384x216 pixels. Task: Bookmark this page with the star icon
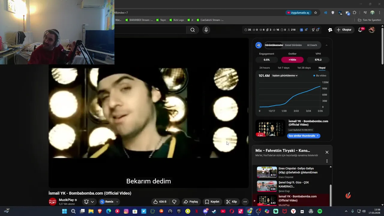coord(316,13)
